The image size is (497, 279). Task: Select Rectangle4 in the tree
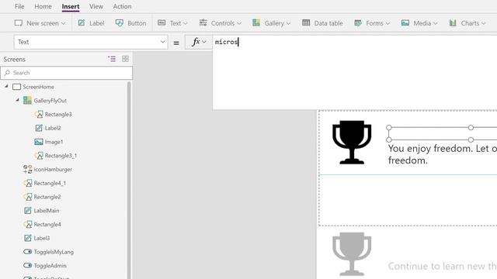pyautogui.click(x=47, y=224)
